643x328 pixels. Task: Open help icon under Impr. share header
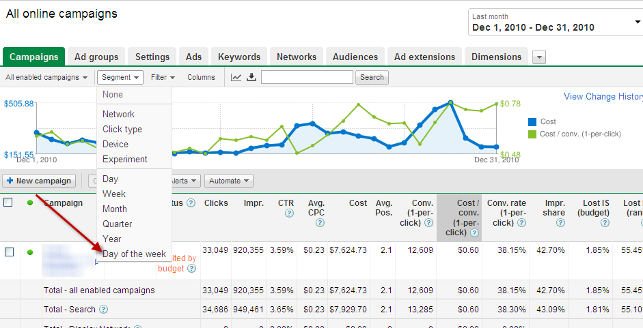(x=560, y=223)
